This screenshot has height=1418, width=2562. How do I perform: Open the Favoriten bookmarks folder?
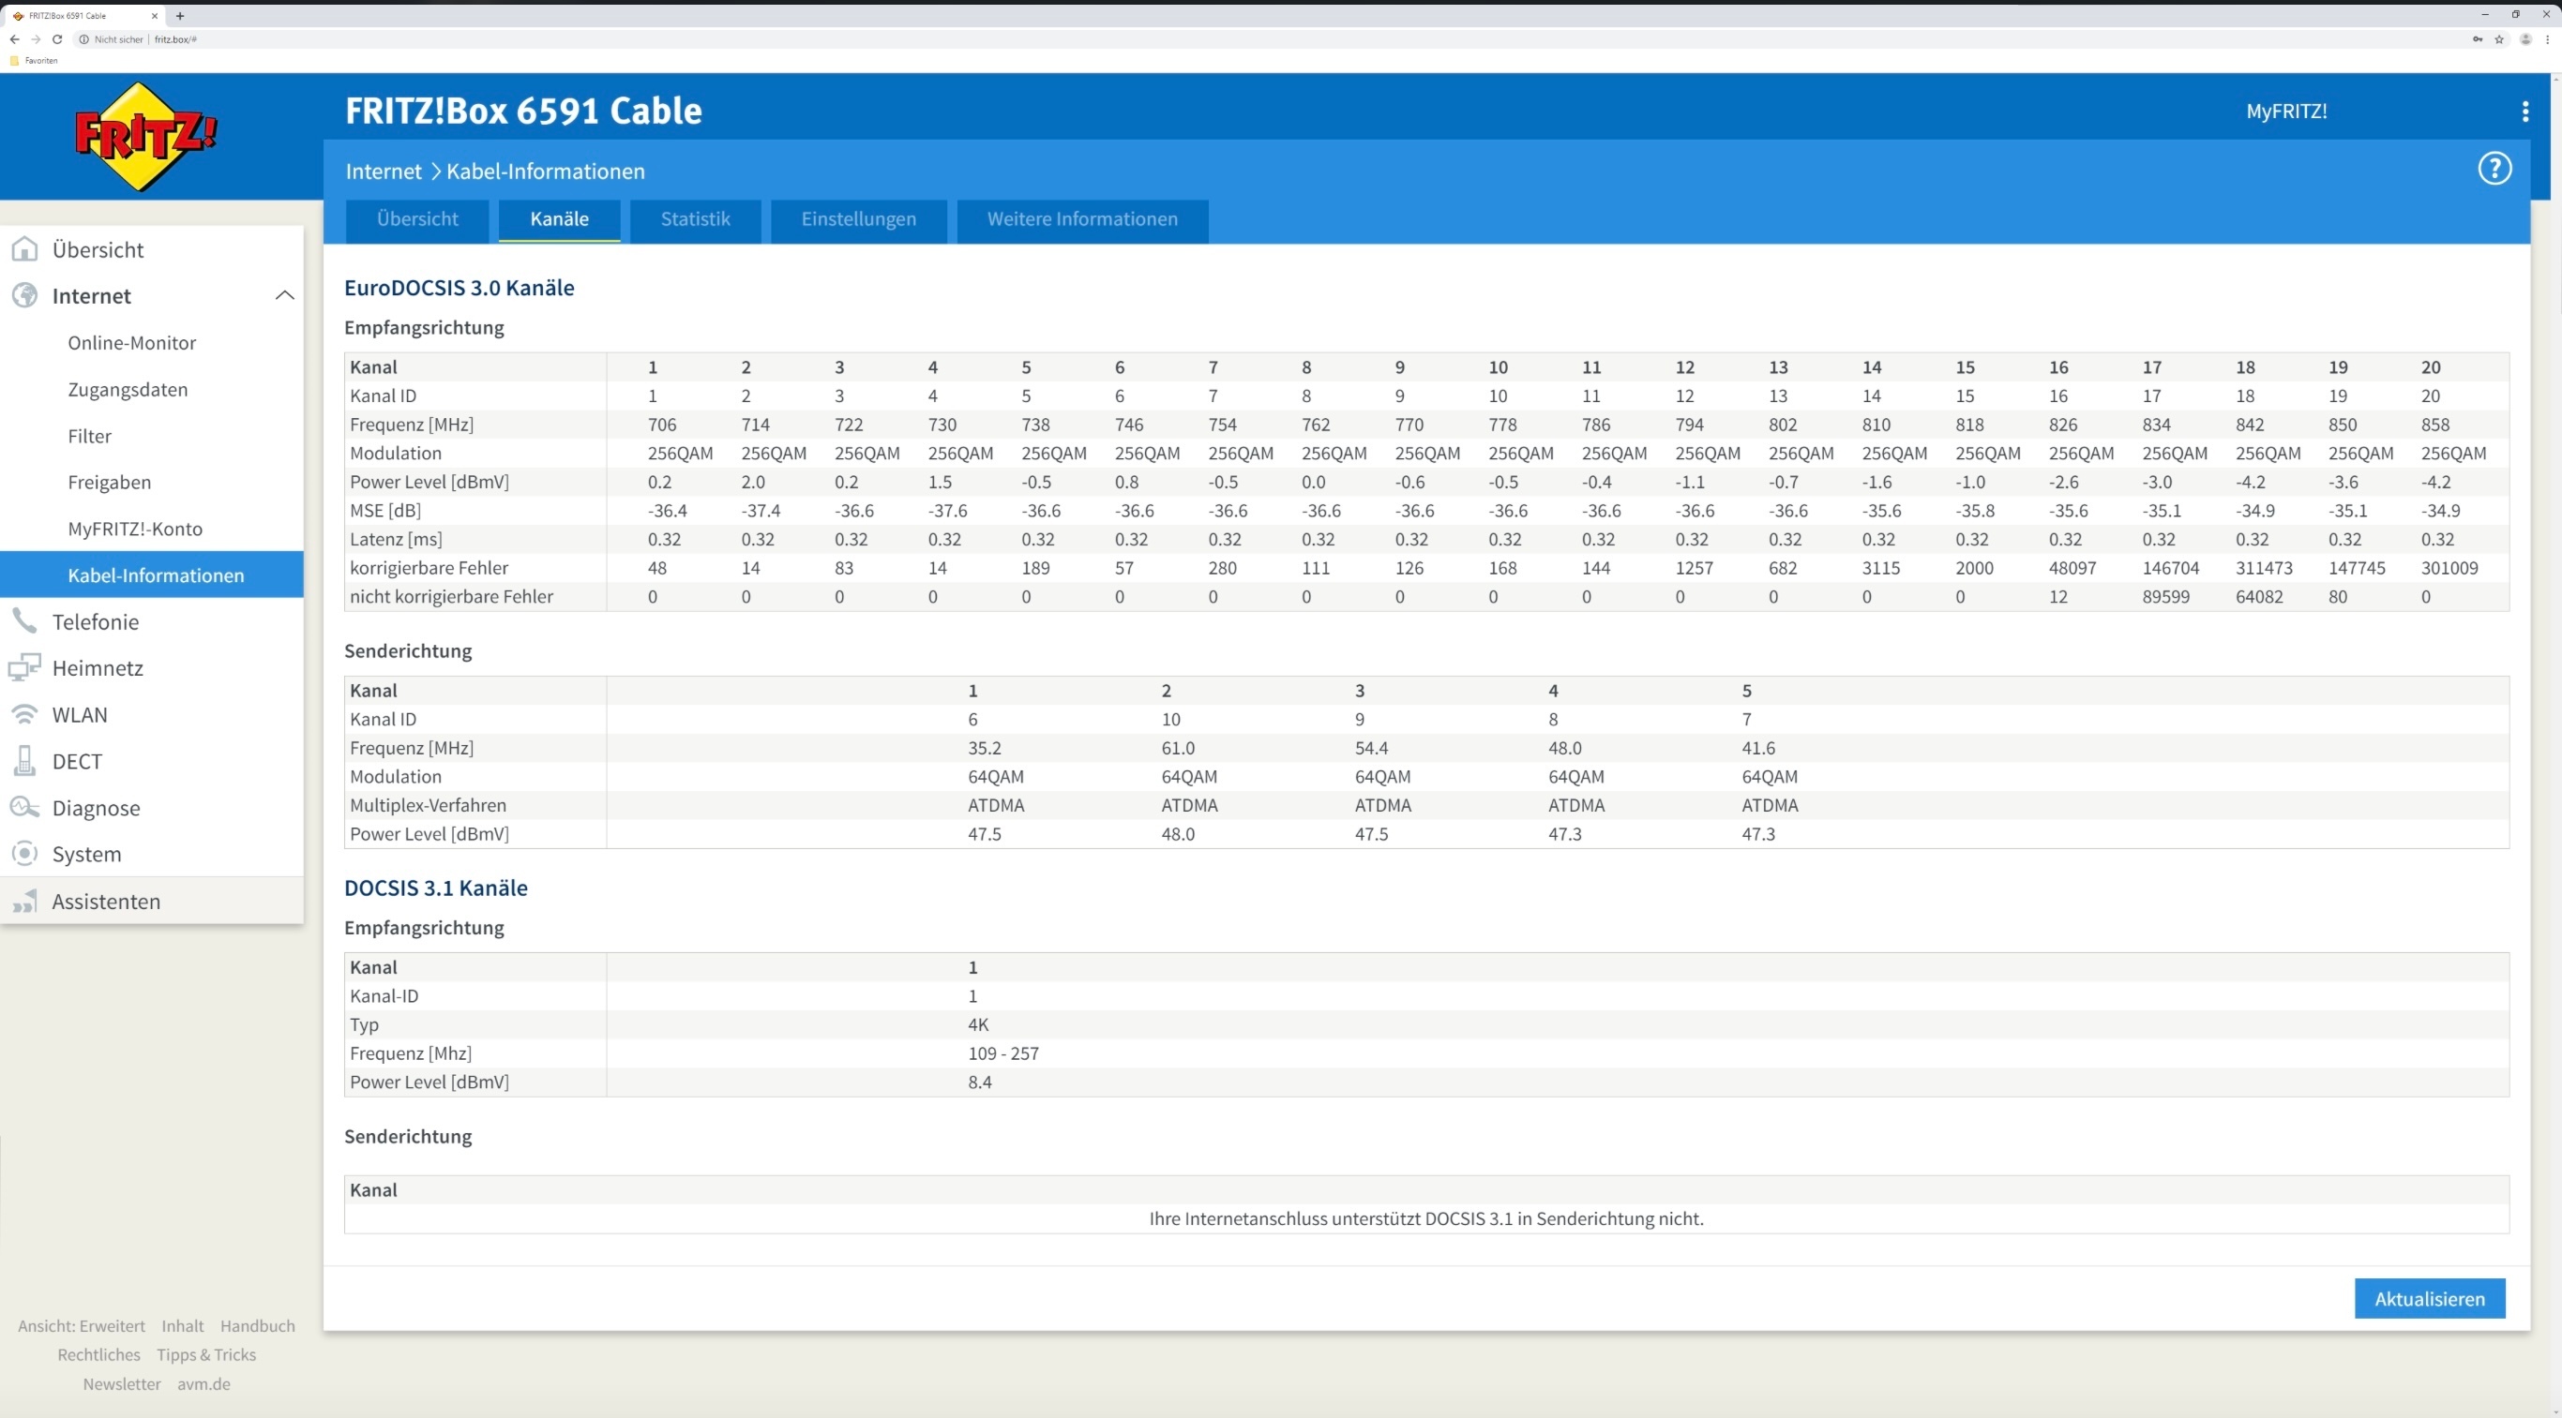pyautogui.click(x=34, y=61)
